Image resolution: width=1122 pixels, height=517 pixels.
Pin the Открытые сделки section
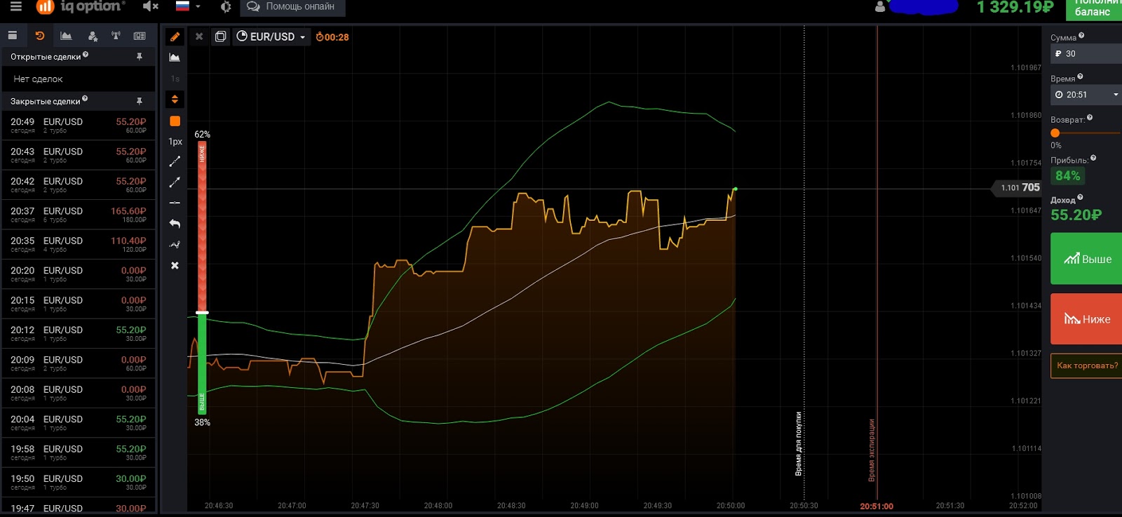pyautogui.click(x=140, y=56)
